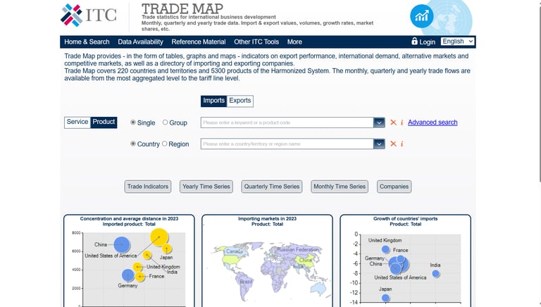This screenshot has width=541, height=307.
Task: Click the lock icon next to Login
Action: click(414, 41)
